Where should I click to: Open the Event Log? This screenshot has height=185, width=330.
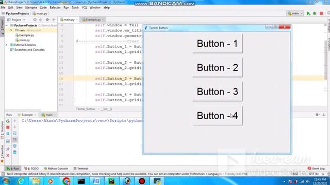[x=316, y=169]
